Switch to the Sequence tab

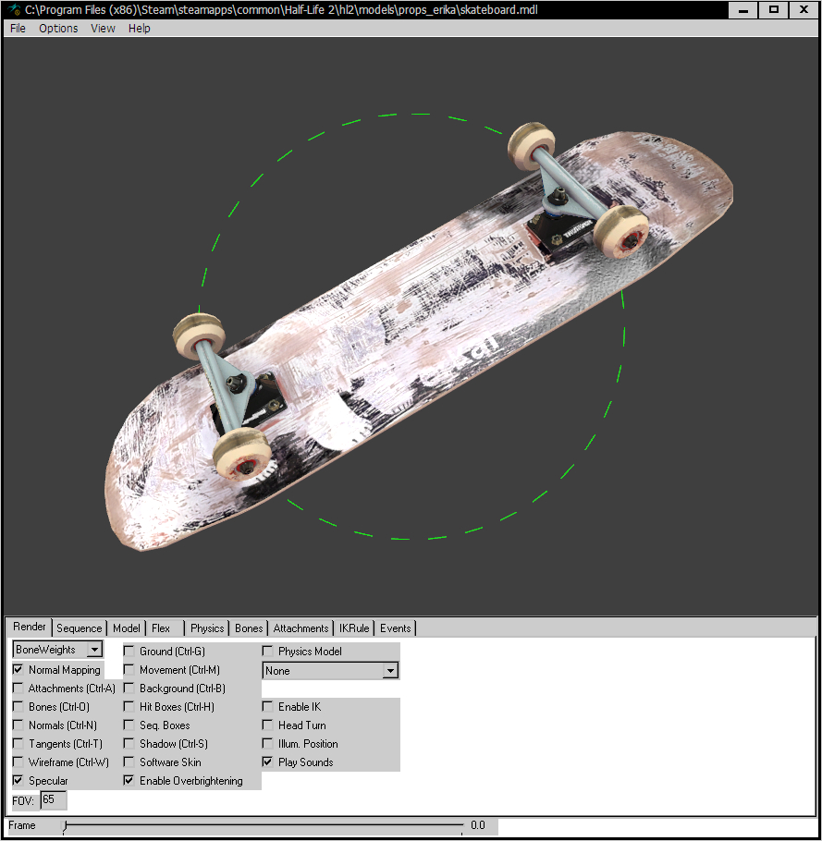click(79, 628)
